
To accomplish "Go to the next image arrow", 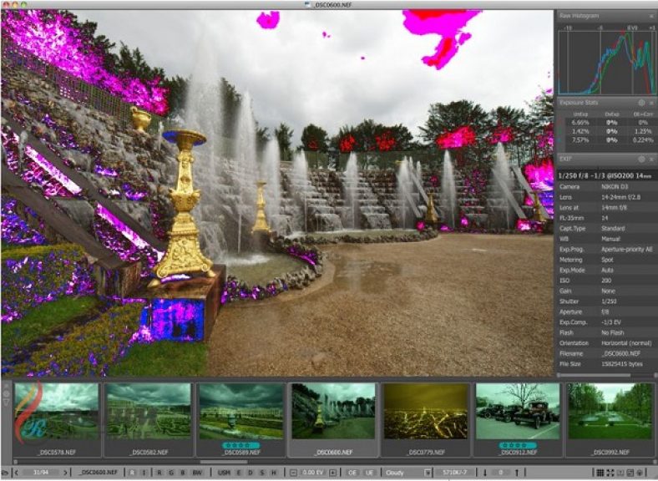I will click(65, 473).
